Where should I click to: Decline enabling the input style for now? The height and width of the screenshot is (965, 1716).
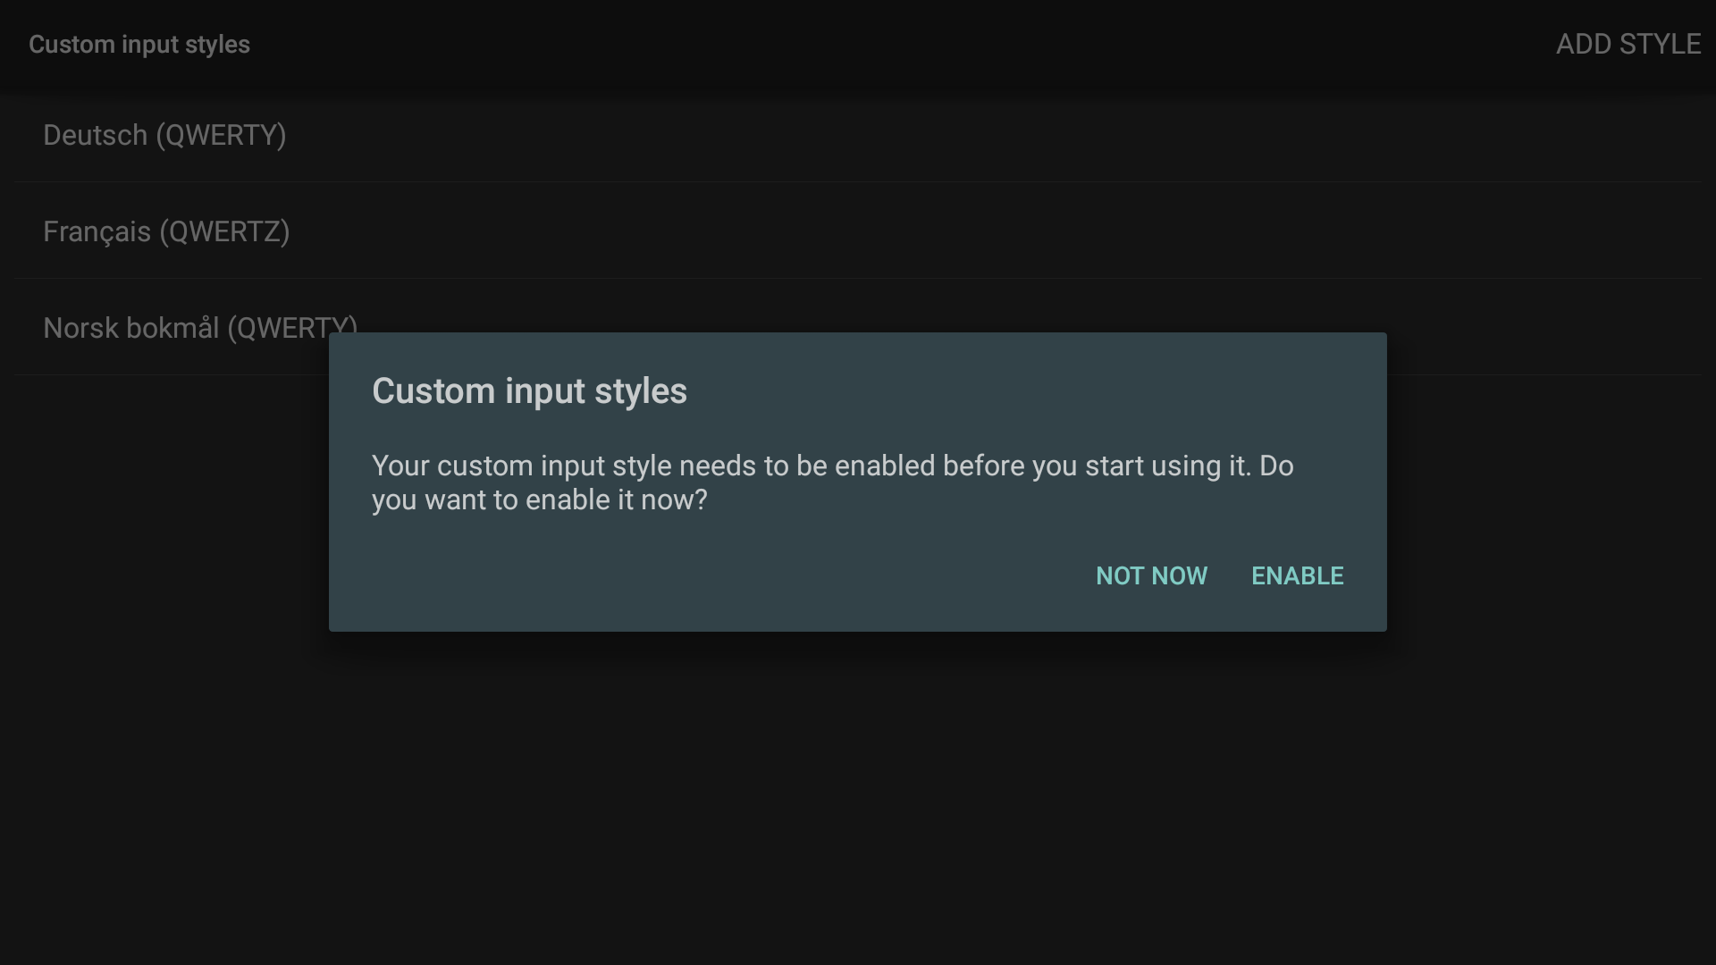tap(1151, 576)
